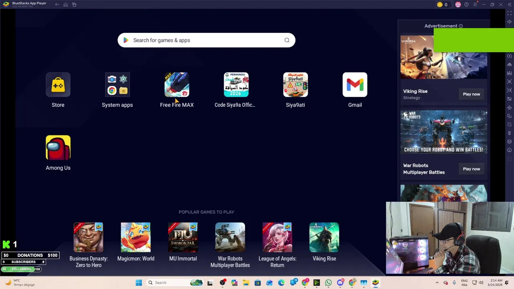Open the War Robots advertisement banner
The image size is (514, 289).
click(444, 132)
